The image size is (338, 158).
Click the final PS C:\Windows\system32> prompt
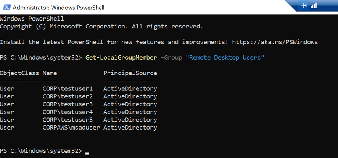[41, 151]
